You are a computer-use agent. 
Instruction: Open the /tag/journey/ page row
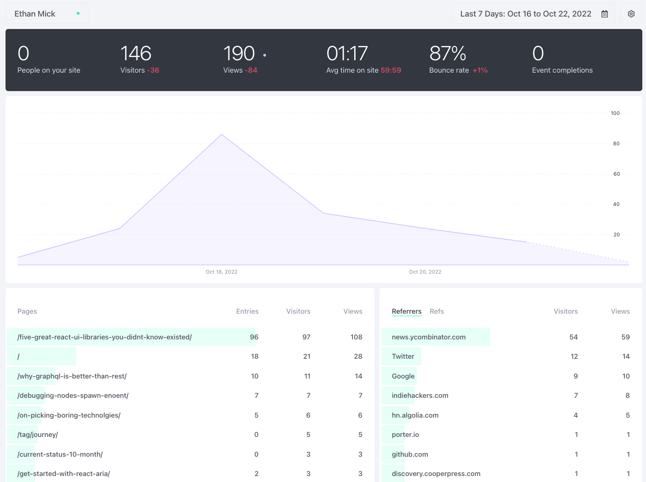[x=190, y=435]
